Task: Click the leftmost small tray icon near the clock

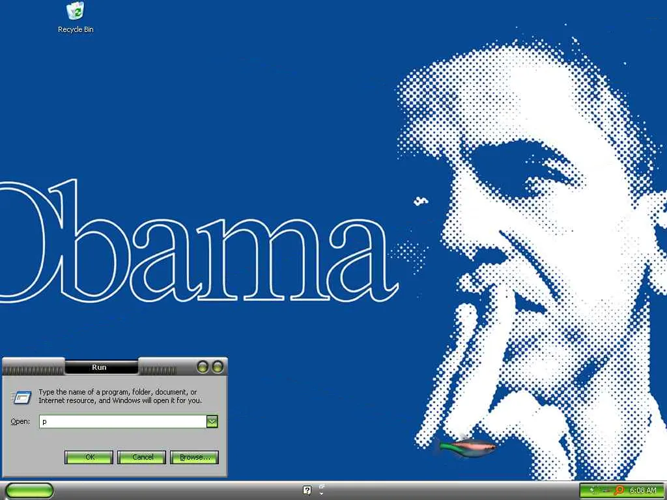Action: [593, 490]
